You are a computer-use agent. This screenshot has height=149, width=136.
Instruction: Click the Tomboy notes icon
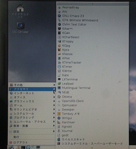(59, 114)
